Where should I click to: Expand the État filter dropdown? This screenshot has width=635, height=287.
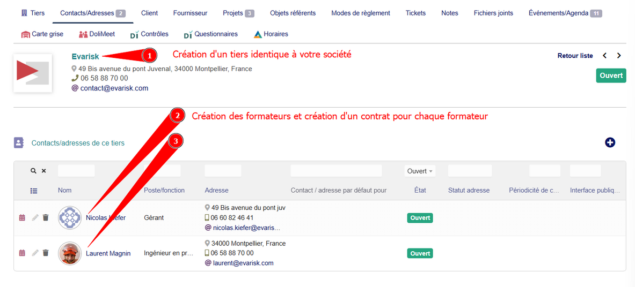(x=420, y=171)
